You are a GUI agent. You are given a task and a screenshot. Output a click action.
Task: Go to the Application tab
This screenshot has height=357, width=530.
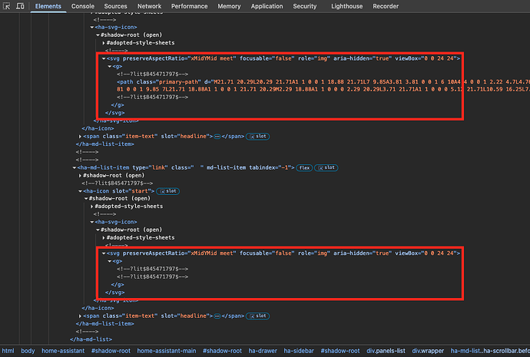pyautogui.click(x=267, y=6)
